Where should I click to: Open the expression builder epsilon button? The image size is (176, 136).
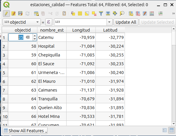(49, 22)
